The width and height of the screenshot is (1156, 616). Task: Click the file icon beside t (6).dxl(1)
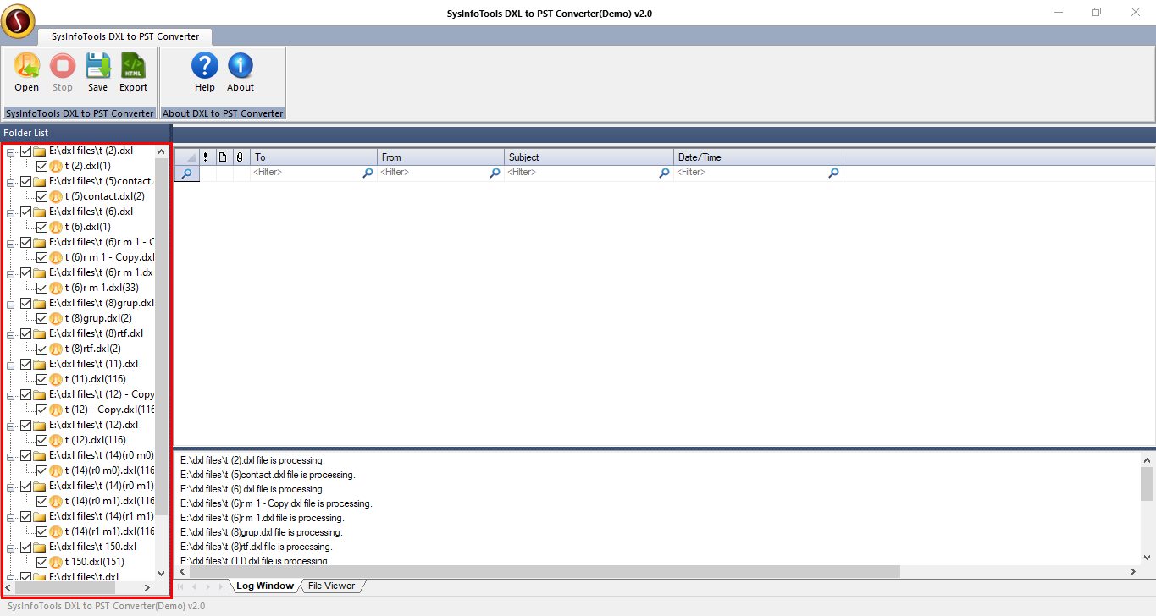point(57,227)
